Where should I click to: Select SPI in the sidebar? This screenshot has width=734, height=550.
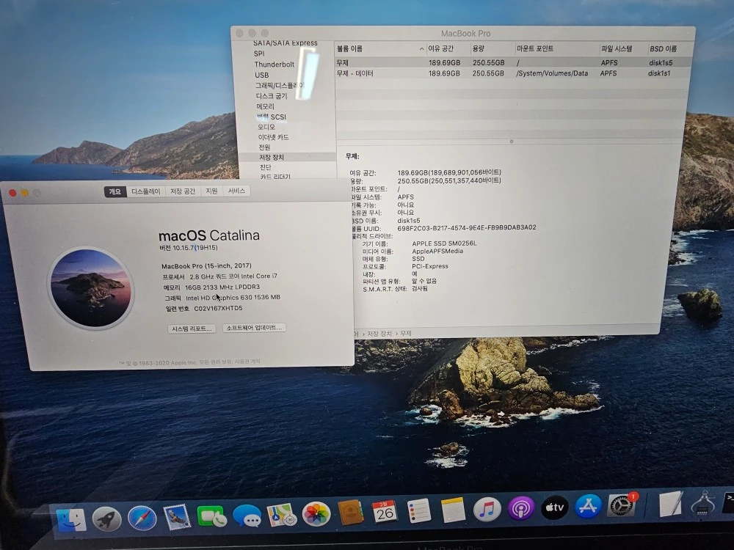pos(259,54)
